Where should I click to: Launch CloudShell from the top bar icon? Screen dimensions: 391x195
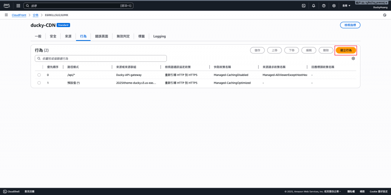pos(304,5)
